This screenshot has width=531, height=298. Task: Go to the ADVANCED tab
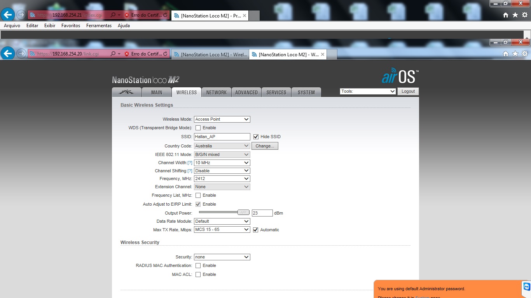246,92
